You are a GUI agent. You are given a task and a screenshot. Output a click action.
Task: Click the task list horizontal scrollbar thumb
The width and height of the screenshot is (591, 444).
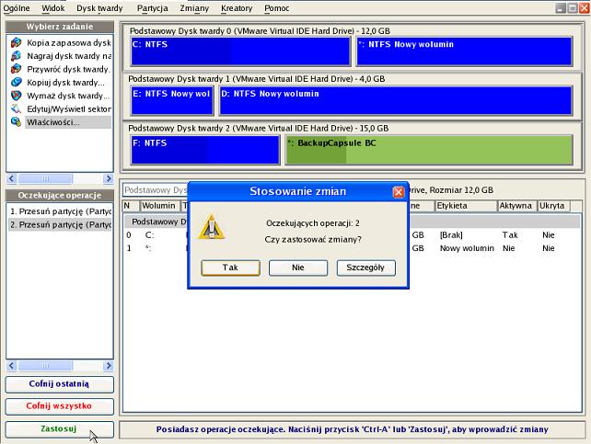click(x=46, y=178)
